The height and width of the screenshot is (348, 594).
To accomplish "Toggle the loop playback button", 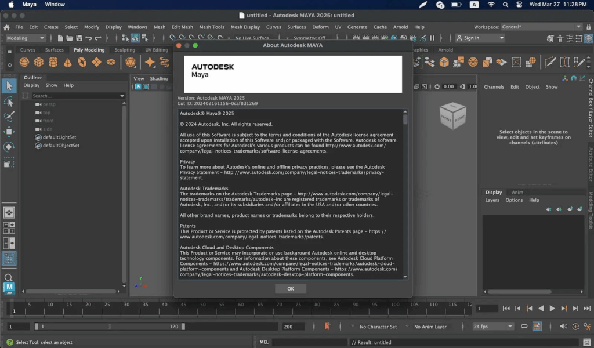I will (524, 327).
